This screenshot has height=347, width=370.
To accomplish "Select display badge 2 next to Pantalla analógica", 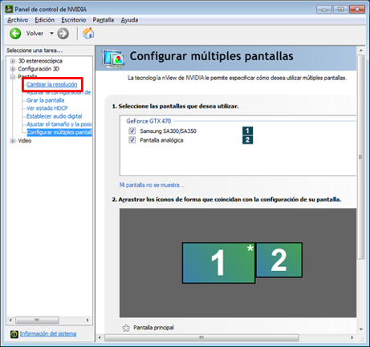I will [247, 140].
